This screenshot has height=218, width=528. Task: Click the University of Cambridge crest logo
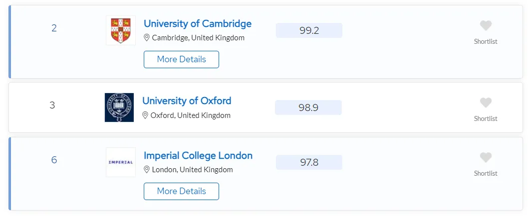121,30
